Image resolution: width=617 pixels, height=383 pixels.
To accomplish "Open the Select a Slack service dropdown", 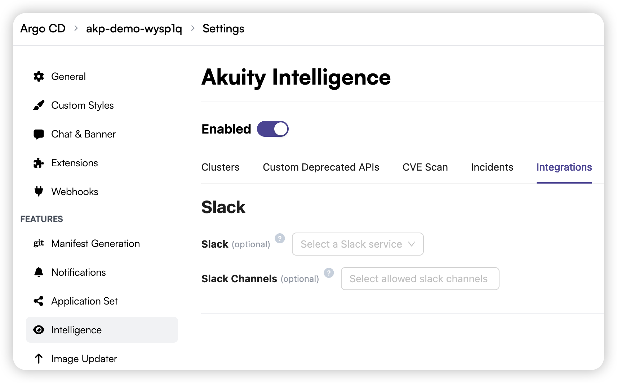I will pyautogui.click(x=357, y=244).
